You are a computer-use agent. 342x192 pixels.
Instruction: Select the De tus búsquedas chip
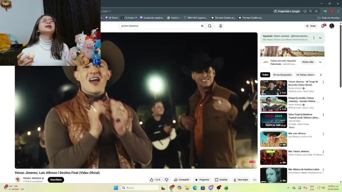(x=282, y=75)
